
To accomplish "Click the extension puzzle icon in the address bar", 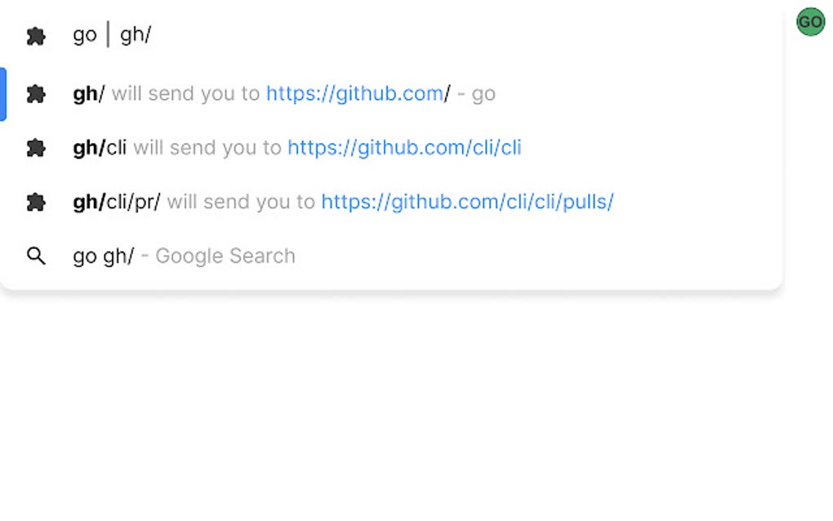I will [x=36, y=36].
